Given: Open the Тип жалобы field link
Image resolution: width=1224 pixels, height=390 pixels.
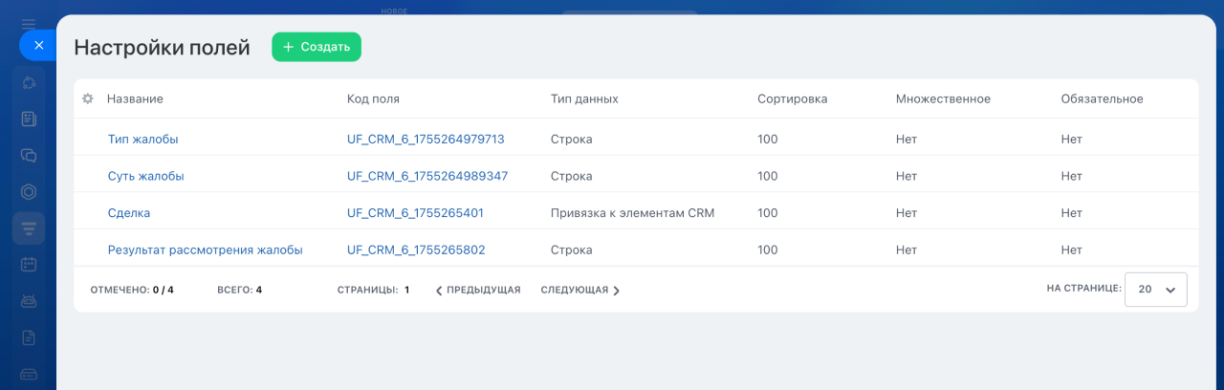Looking at the screenshot, I should 142,139.
